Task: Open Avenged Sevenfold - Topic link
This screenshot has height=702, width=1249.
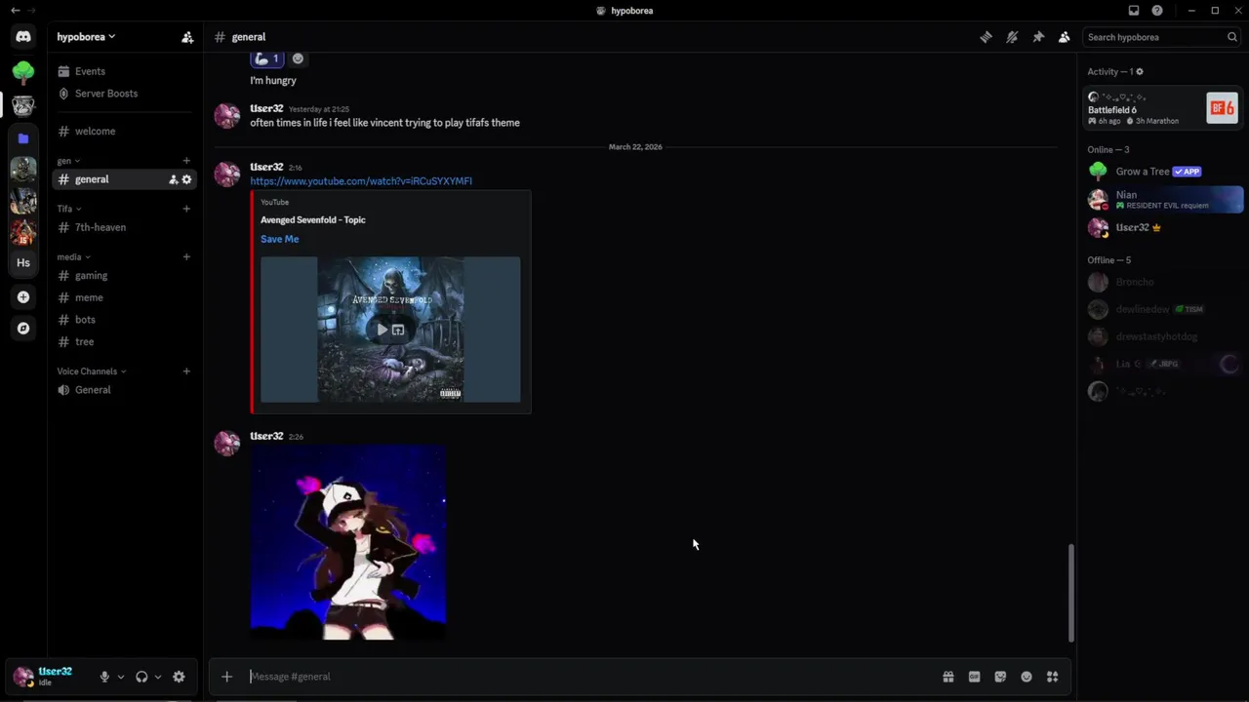Action: coord(313,220)
